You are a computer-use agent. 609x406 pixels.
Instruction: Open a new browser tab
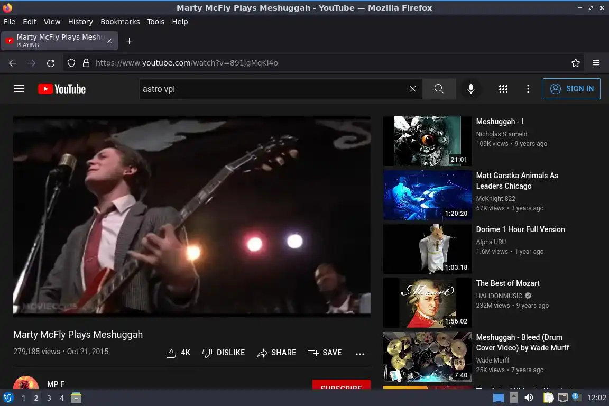click(130, 41)
